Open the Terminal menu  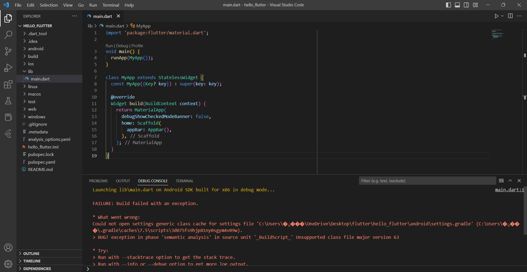pyautogui.click(x=111, y=5)
